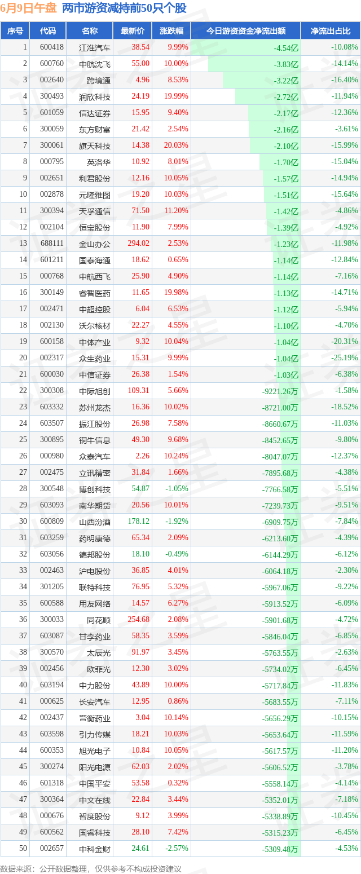Select the stock name 江淮汽车

95,48
